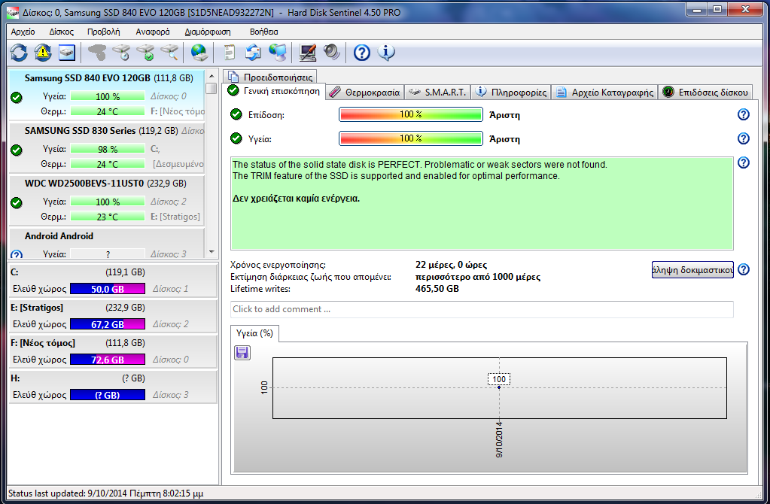The width and height of the screenshot is (770, 504).
Task: Click the floppy save icon in the health graph
Action: click(x=242, y=352)
